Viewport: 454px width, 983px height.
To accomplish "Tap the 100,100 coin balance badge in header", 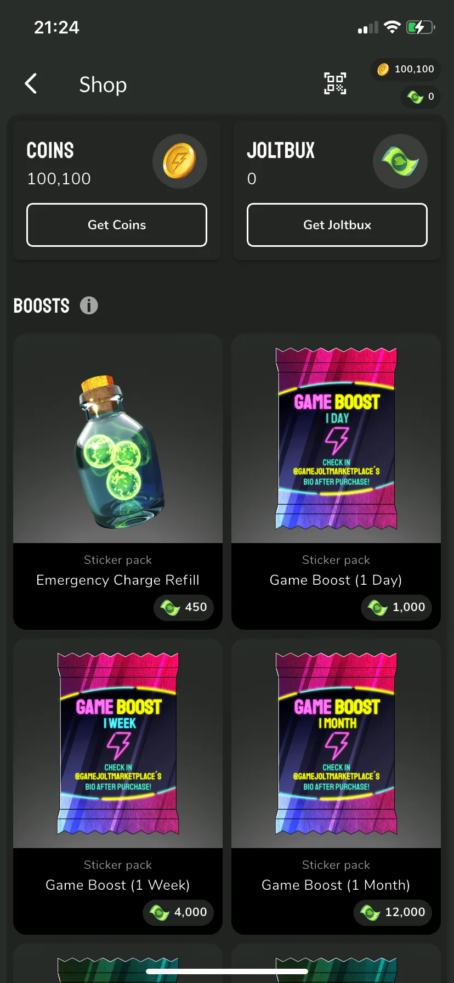I will tap(406, 69).
